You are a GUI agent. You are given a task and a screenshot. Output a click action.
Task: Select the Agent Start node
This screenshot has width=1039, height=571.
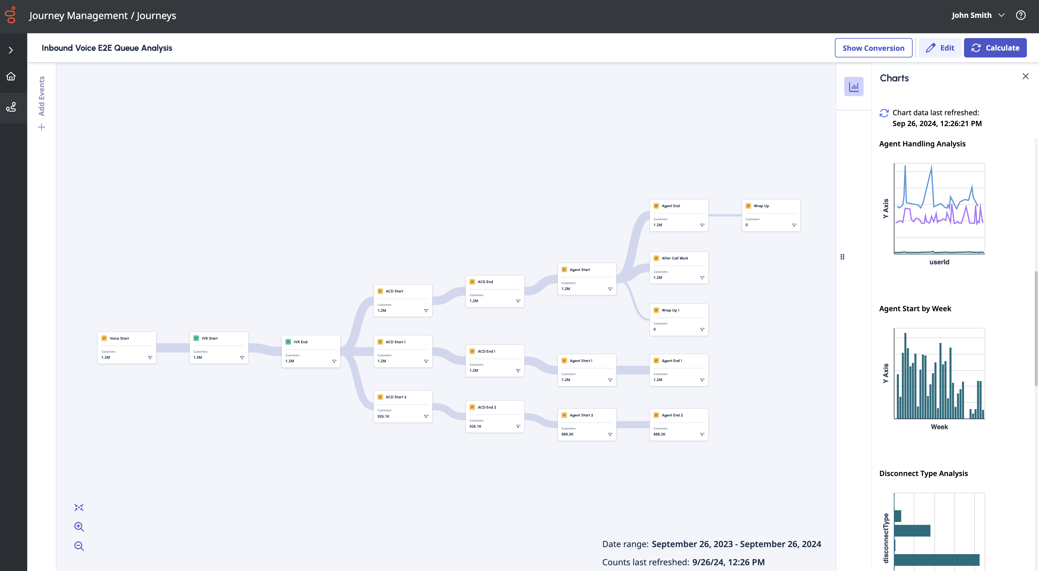[586, 279]
